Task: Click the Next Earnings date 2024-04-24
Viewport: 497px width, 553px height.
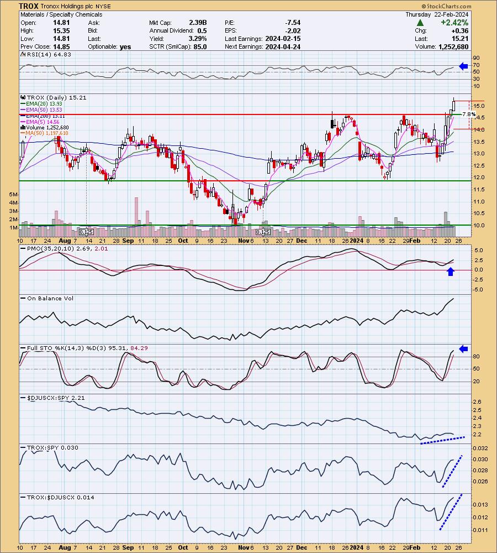Action: [283, 46]
